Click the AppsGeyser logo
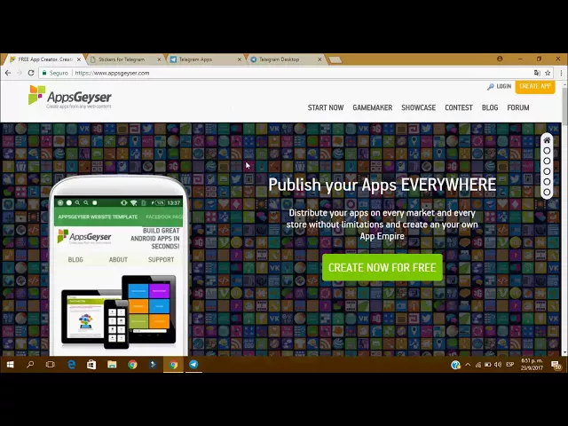Viewport: 568px width, 426px height. pyautogui.click(x=70, y=97)
